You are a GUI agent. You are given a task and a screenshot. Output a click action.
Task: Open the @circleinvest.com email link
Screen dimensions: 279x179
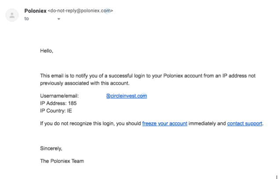coord(126,96)
